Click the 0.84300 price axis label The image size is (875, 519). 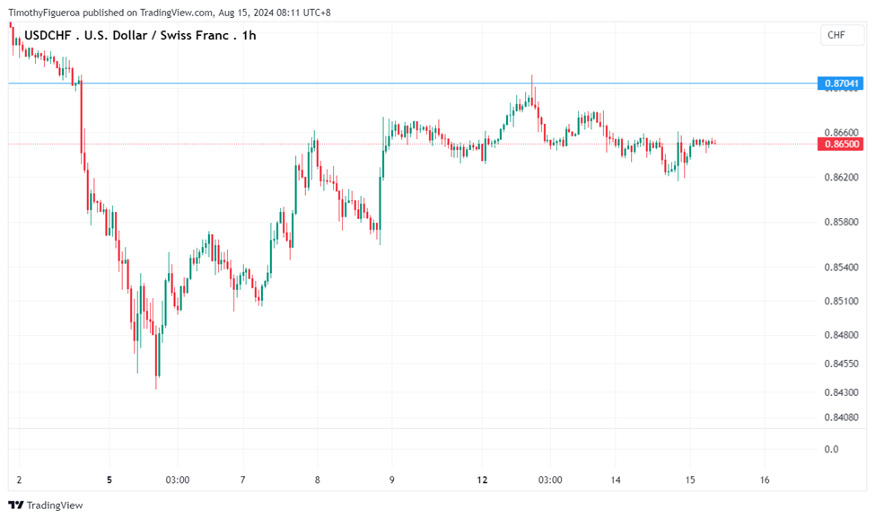[842, 392]
